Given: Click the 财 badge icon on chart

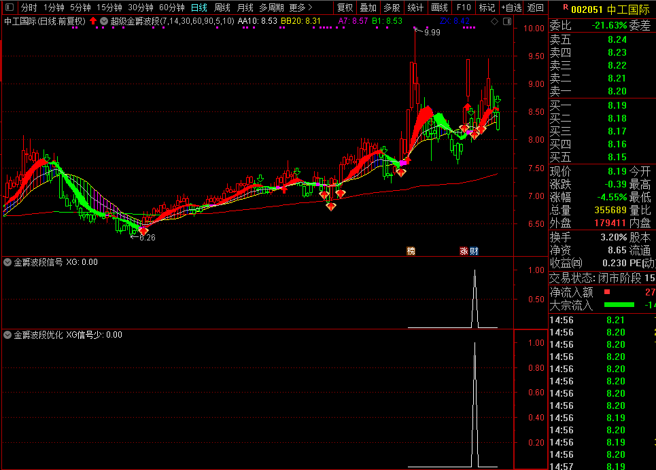Looking at the screenshot, I should (x=473, y=251).
